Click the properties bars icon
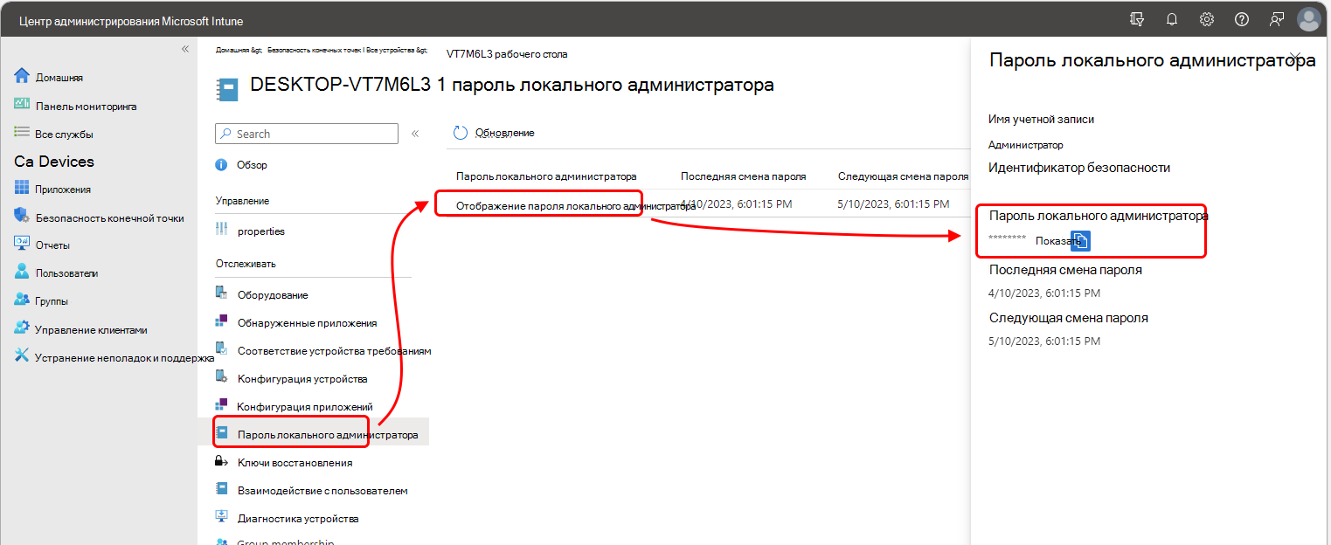The image size is (1331, 545). [221, 230]
